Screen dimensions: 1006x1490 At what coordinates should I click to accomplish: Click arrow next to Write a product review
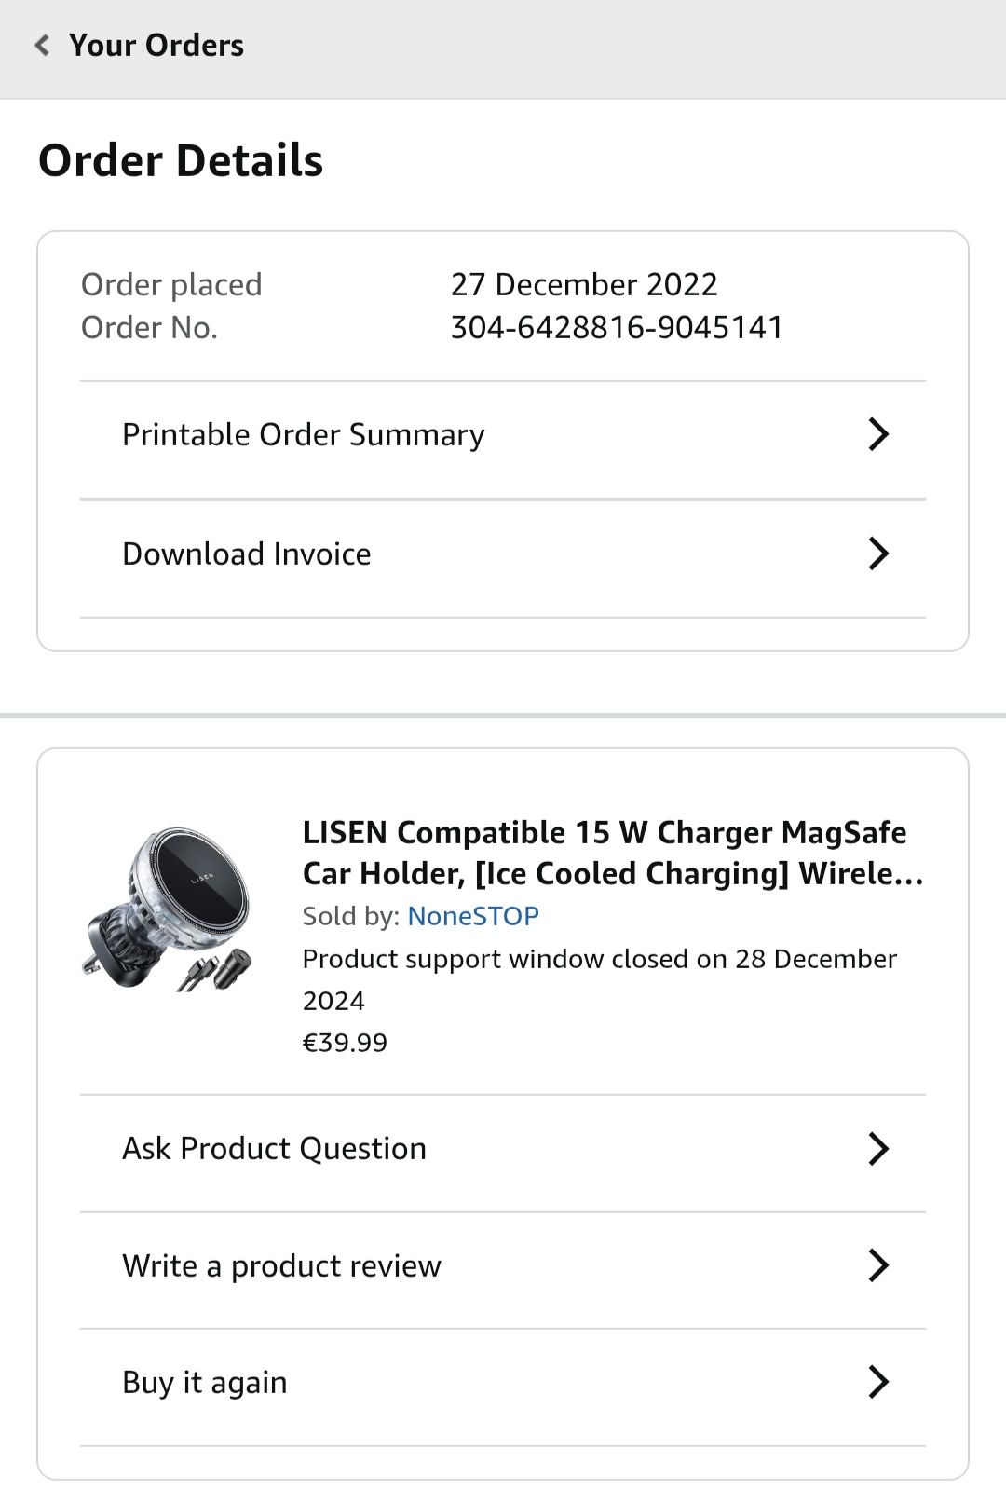[x=878, y=1265]
